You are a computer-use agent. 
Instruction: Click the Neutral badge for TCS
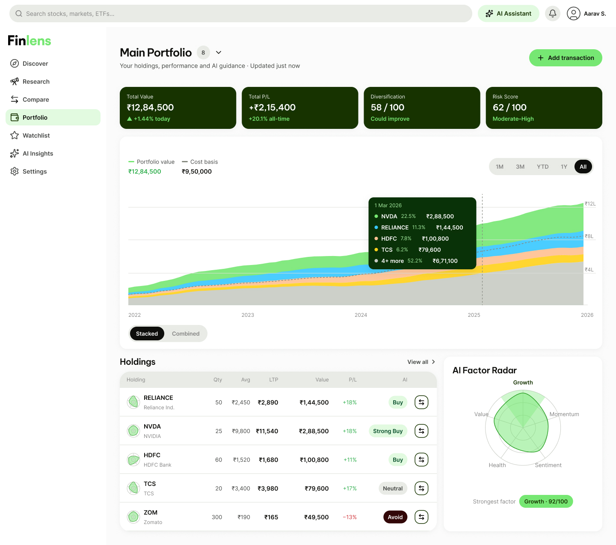tap(393, 488)
